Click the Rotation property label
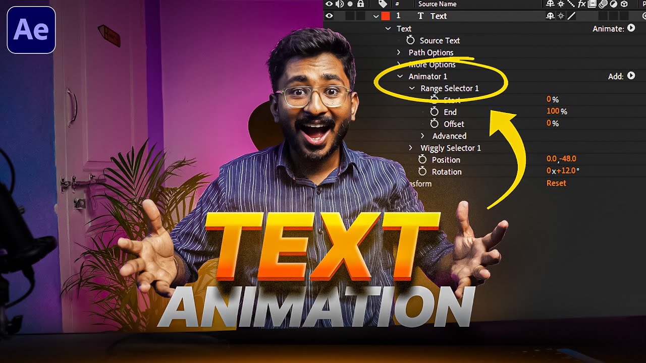 pyautogui.click(x=447, y=172)
